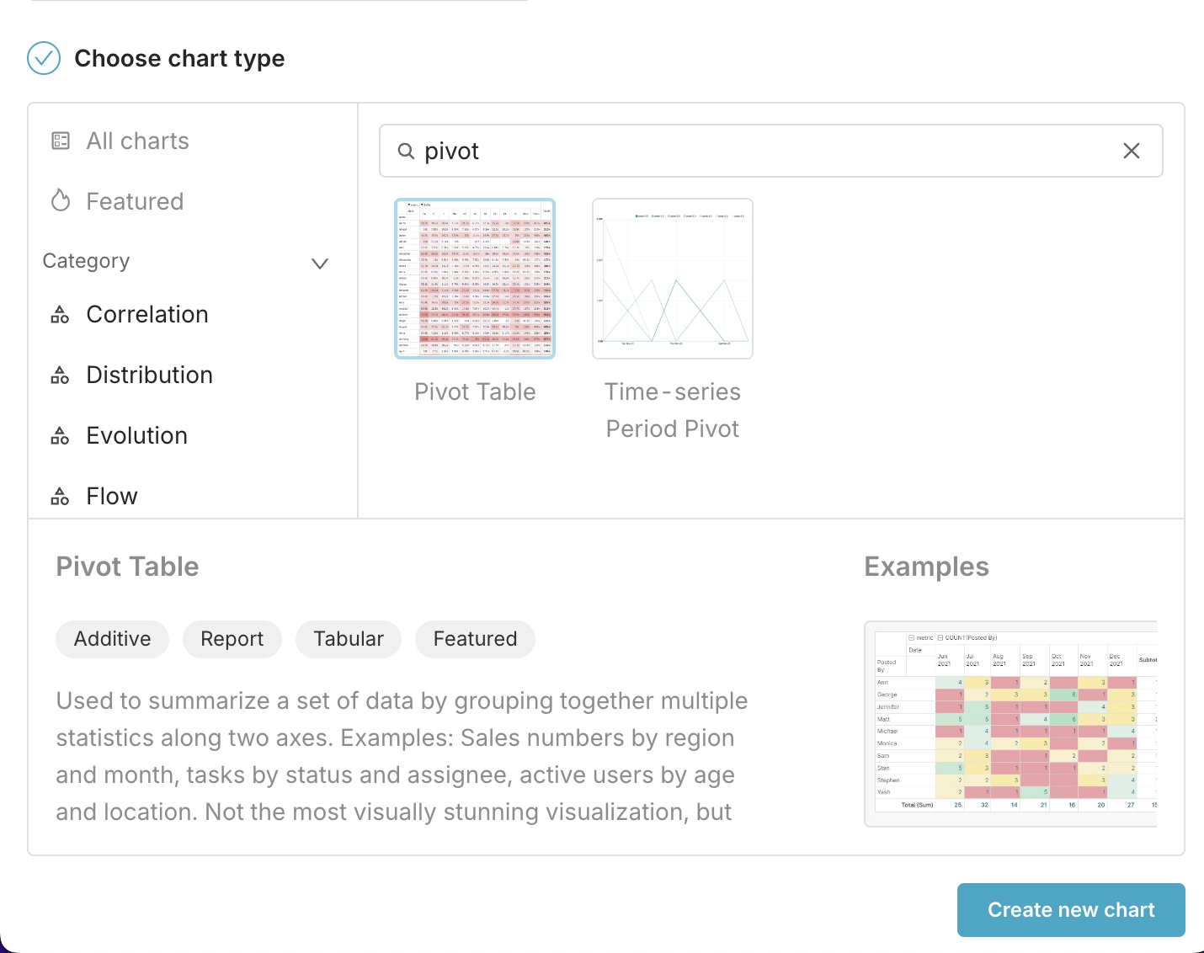
Task: Click the Additive tag
Action: click(x=112, y=639)
